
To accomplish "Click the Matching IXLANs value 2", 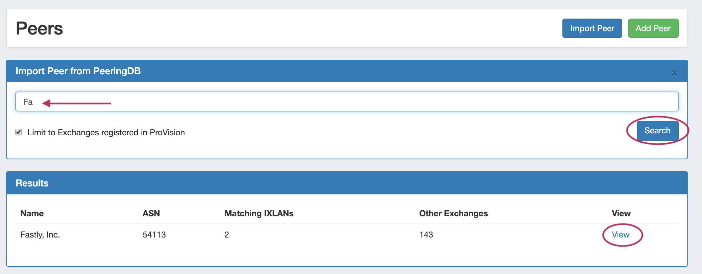I will tap(227, 235).
